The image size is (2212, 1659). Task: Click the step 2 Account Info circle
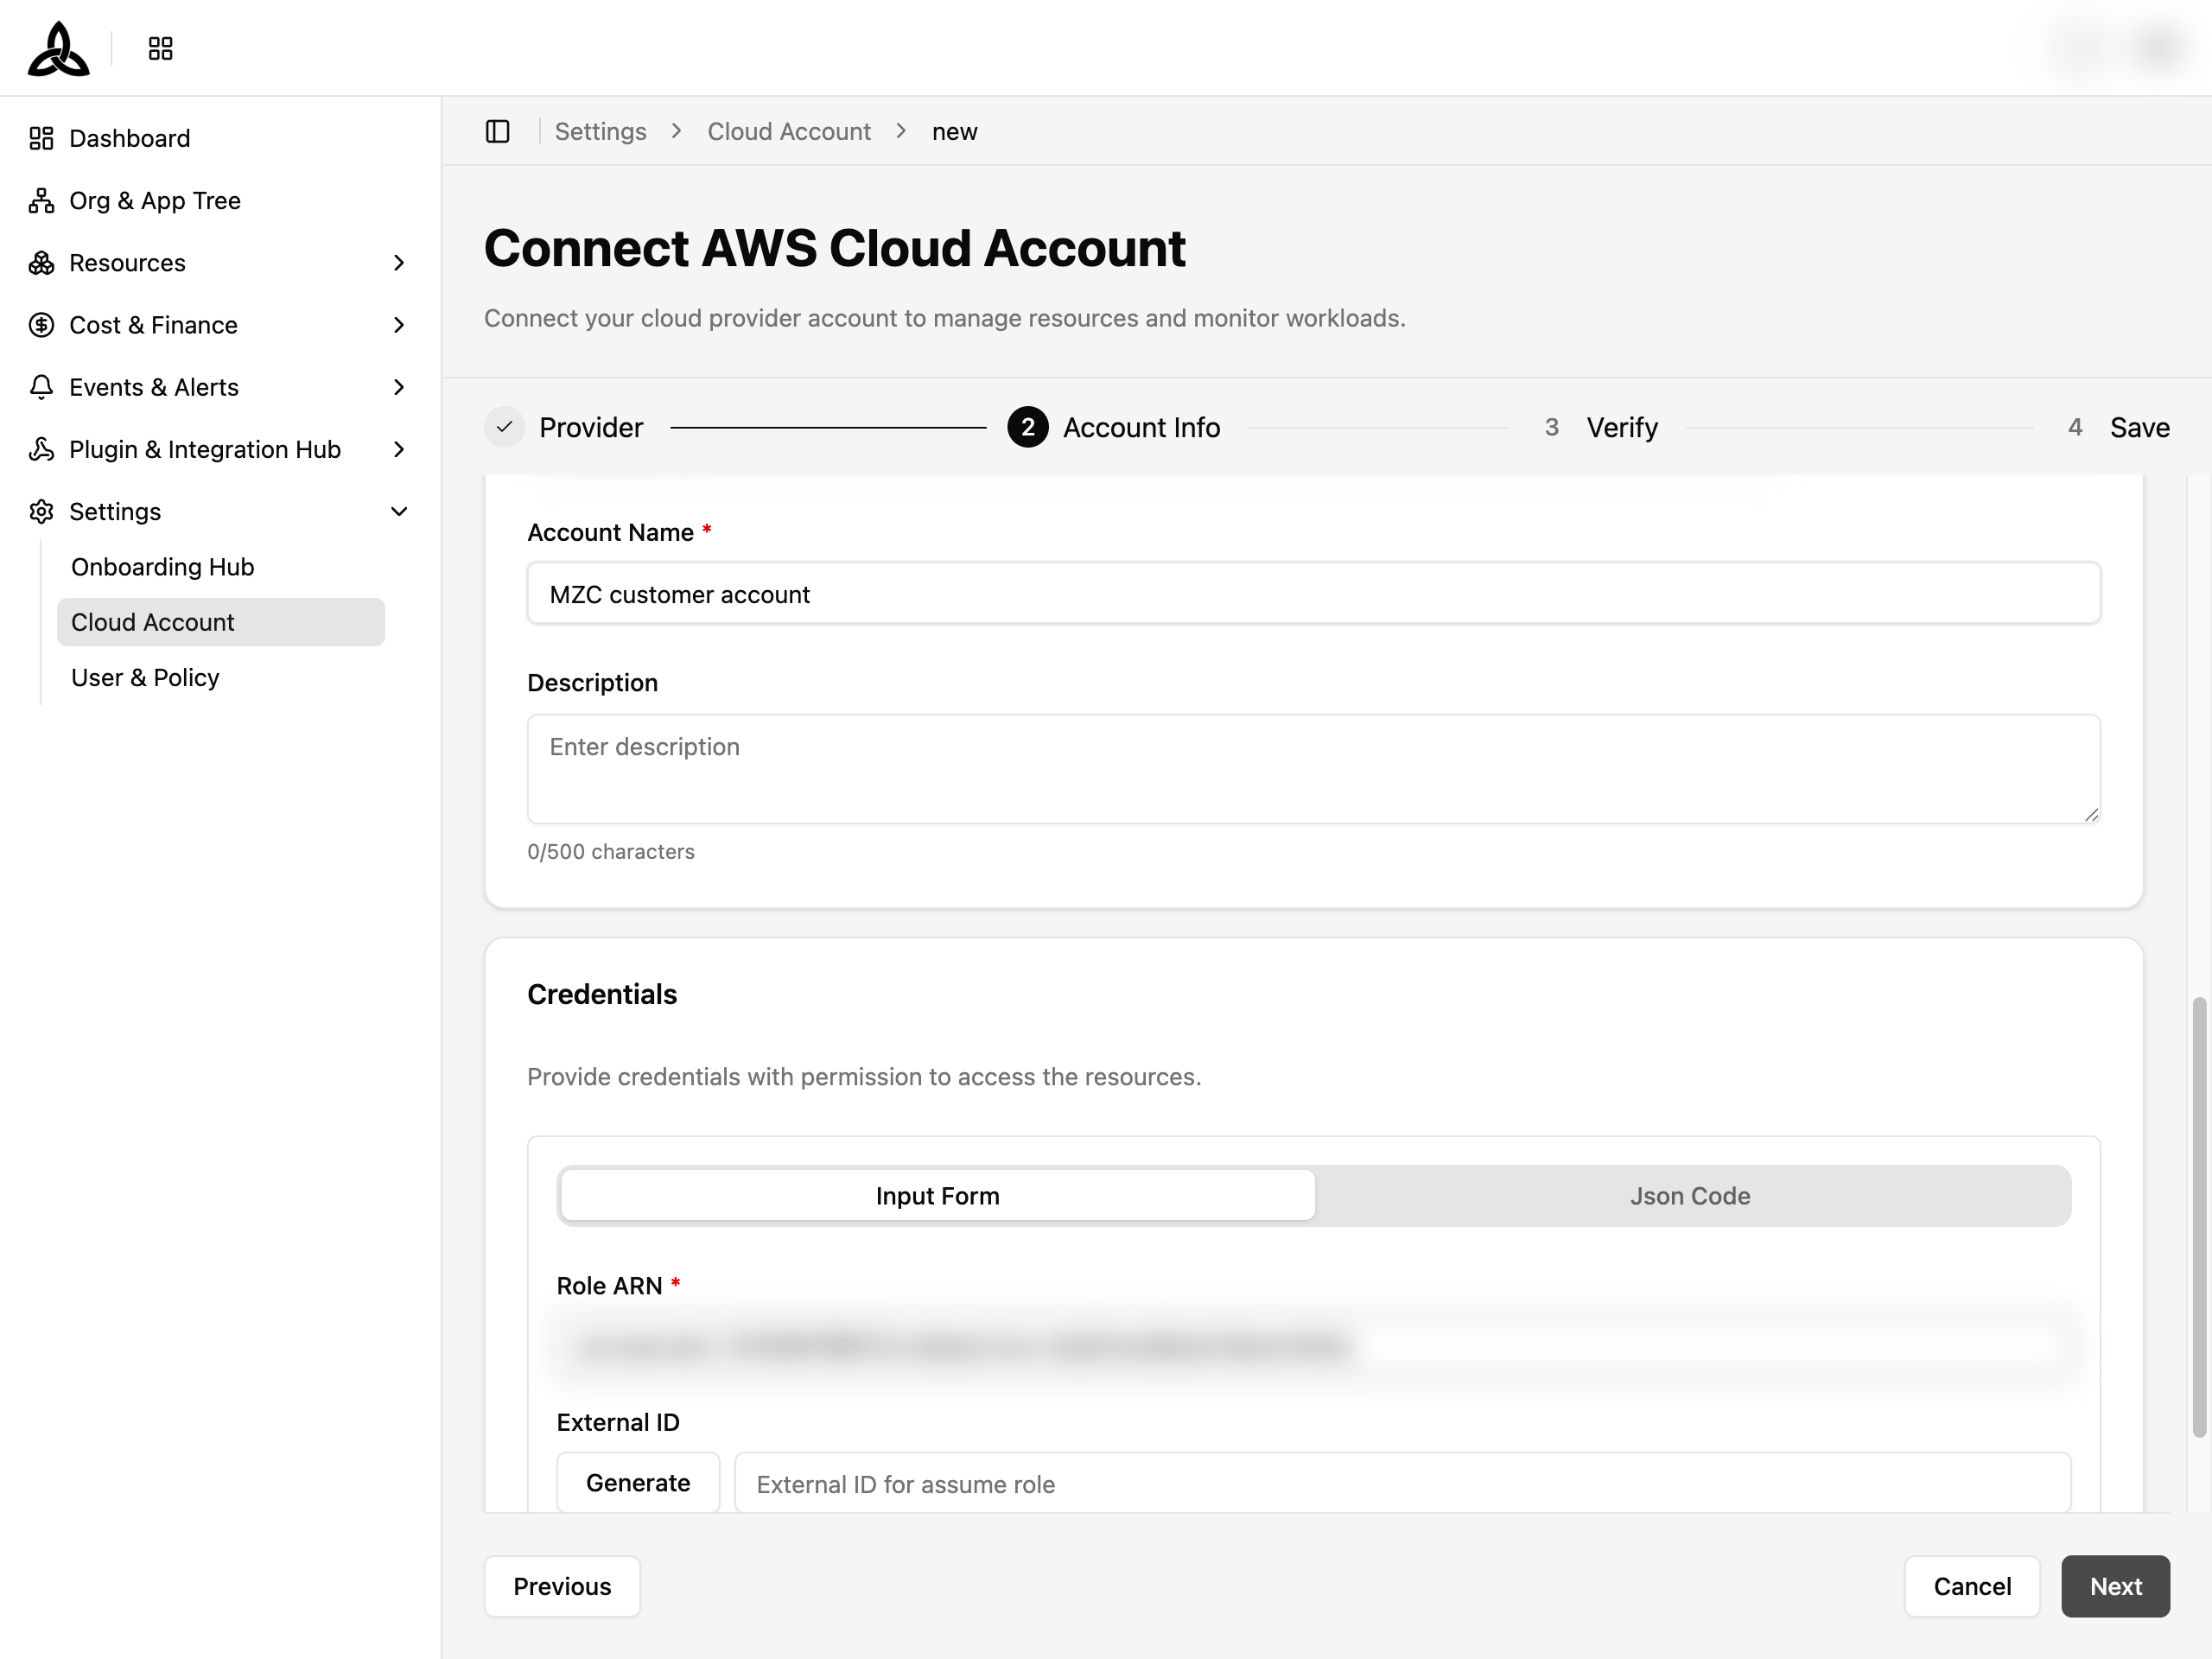tap(1028, 427)
